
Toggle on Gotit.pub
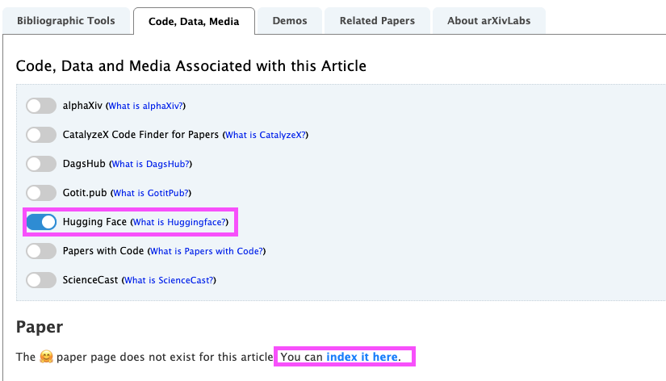(x=41, y=193)
